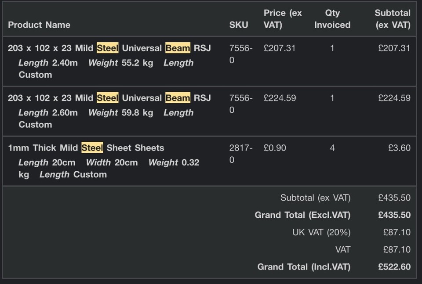Click the Qty Invoiced column header

tap(332, 19)
